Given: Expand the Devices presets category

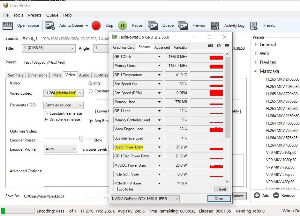Looking at the screenshot, I should point(256,62).
